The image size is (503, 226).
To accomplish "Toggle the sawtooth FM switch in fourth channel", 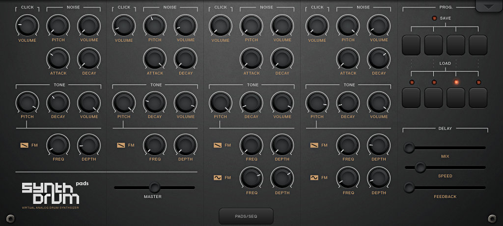I will pos(314,145).
